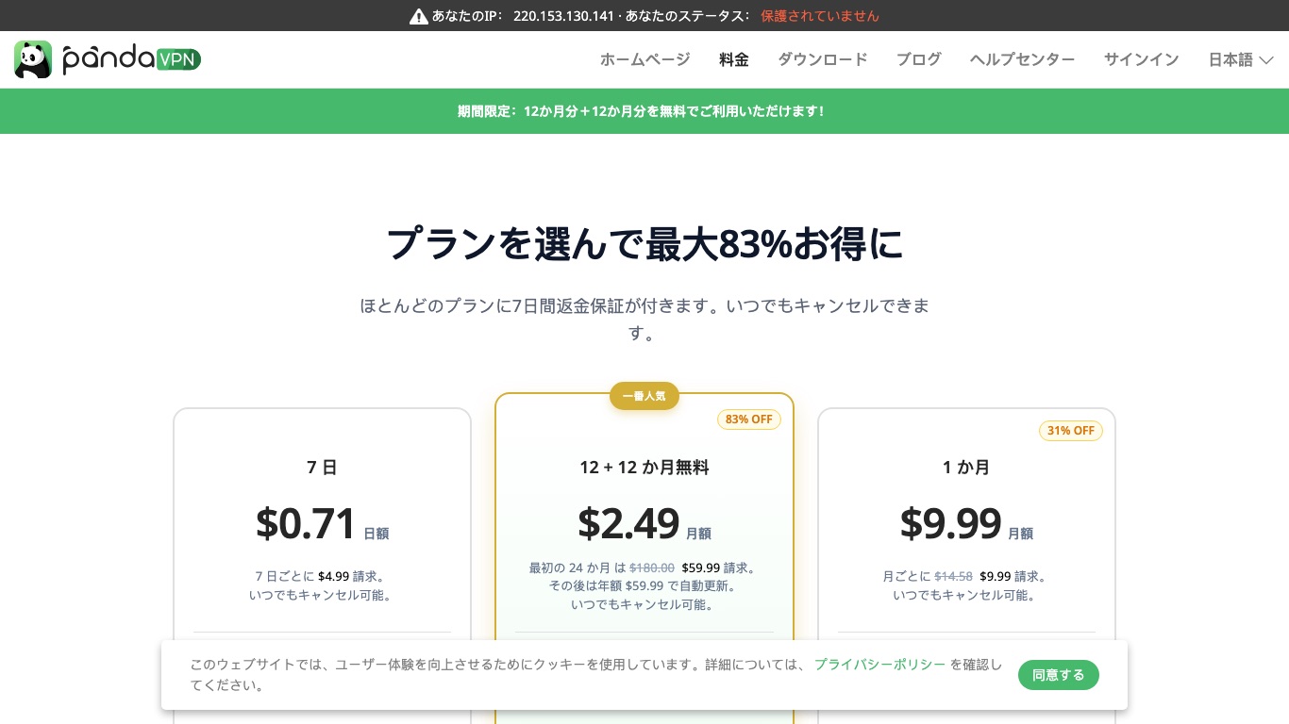Open the 日本語 language dropdown
The image size is (1289, 724).
pyautogui.click(x=1241, y=59)
